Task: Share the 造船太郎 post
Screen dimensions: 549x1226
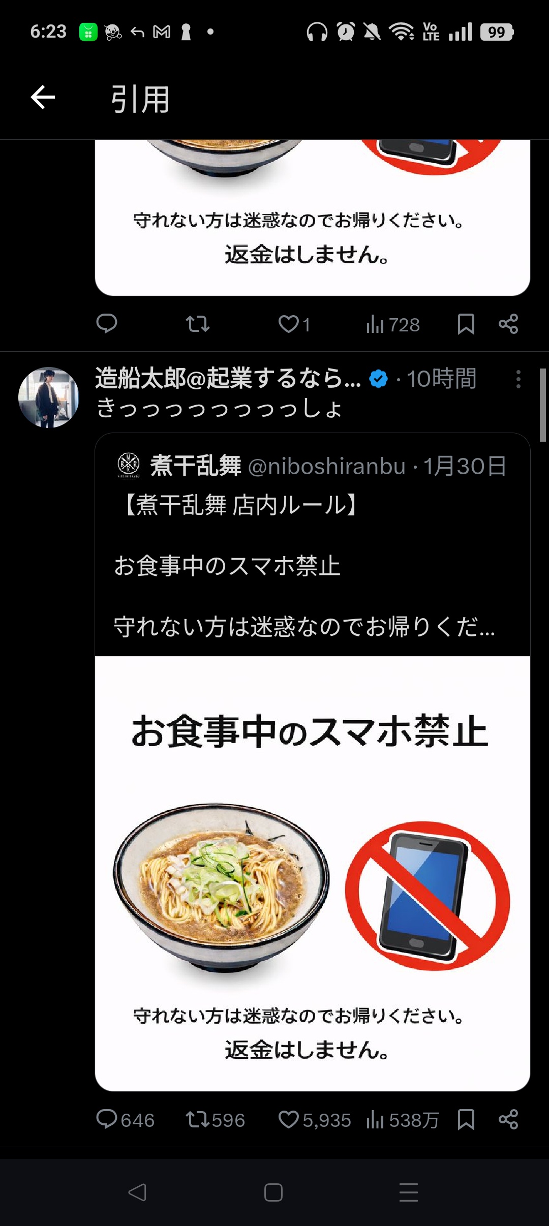Action: point(508,1120)
